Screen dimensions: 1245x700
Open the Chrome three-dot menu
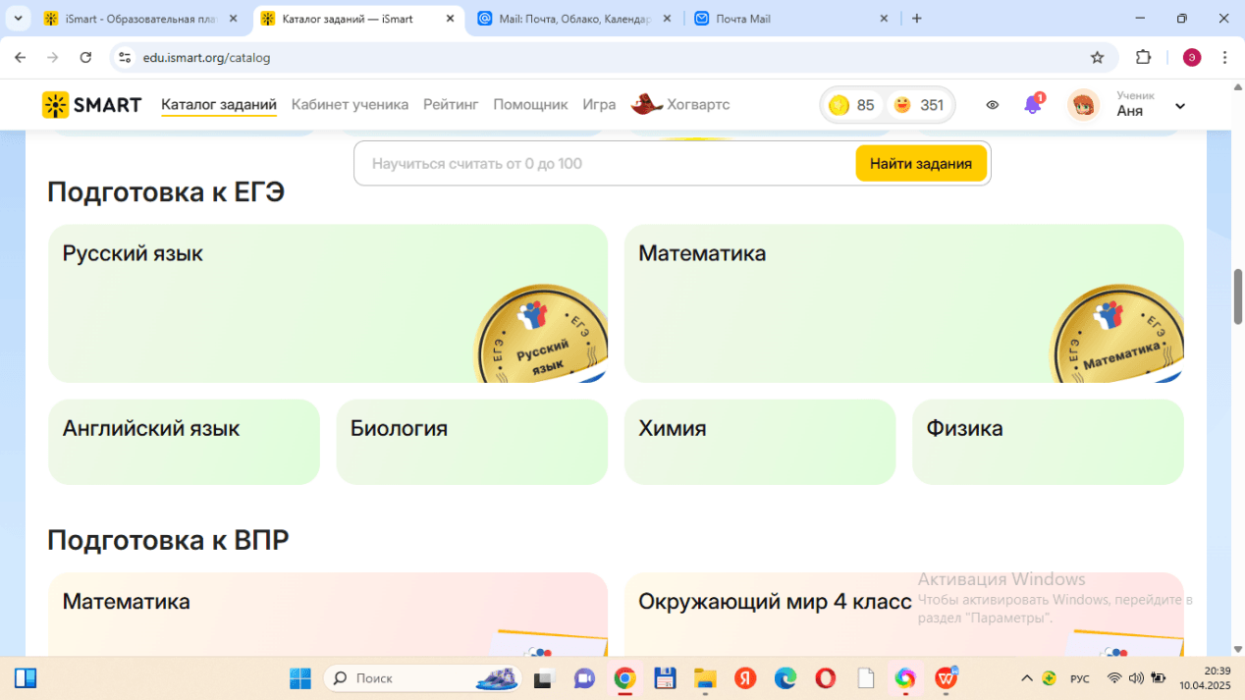[x=1224, y=58]
